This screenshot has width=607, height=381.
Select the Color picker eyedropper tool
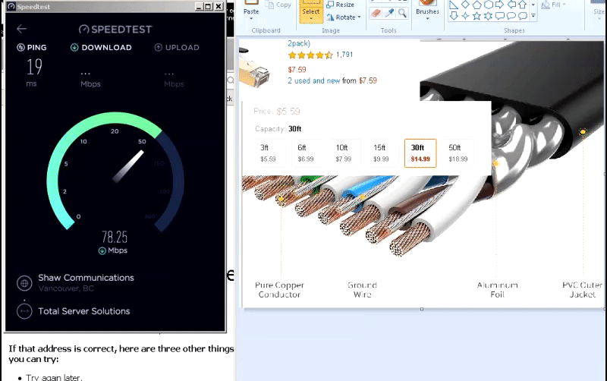coord(389,13)
